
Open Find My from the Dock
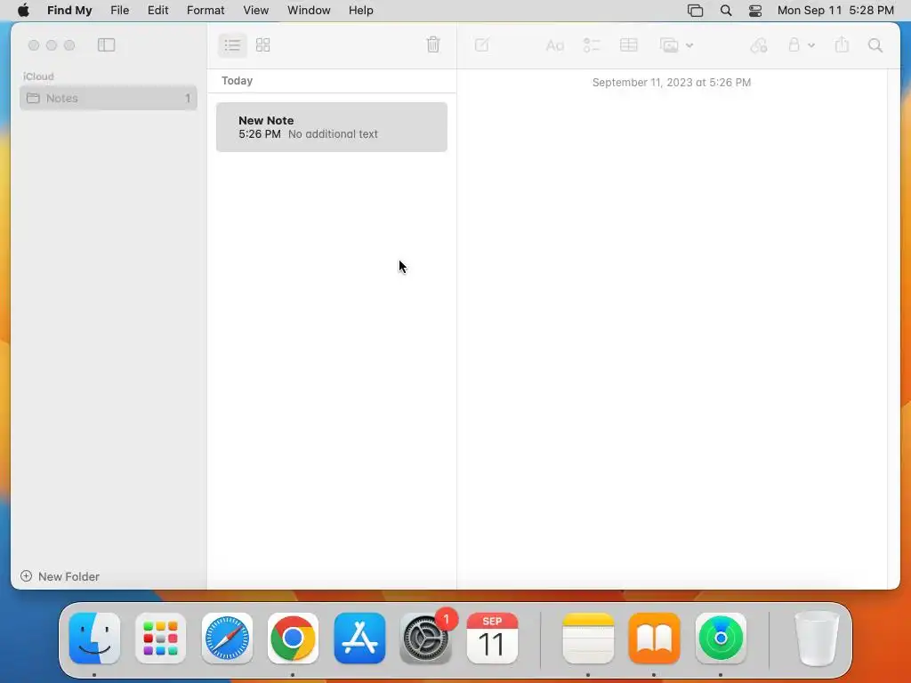(x=721, y=639)
